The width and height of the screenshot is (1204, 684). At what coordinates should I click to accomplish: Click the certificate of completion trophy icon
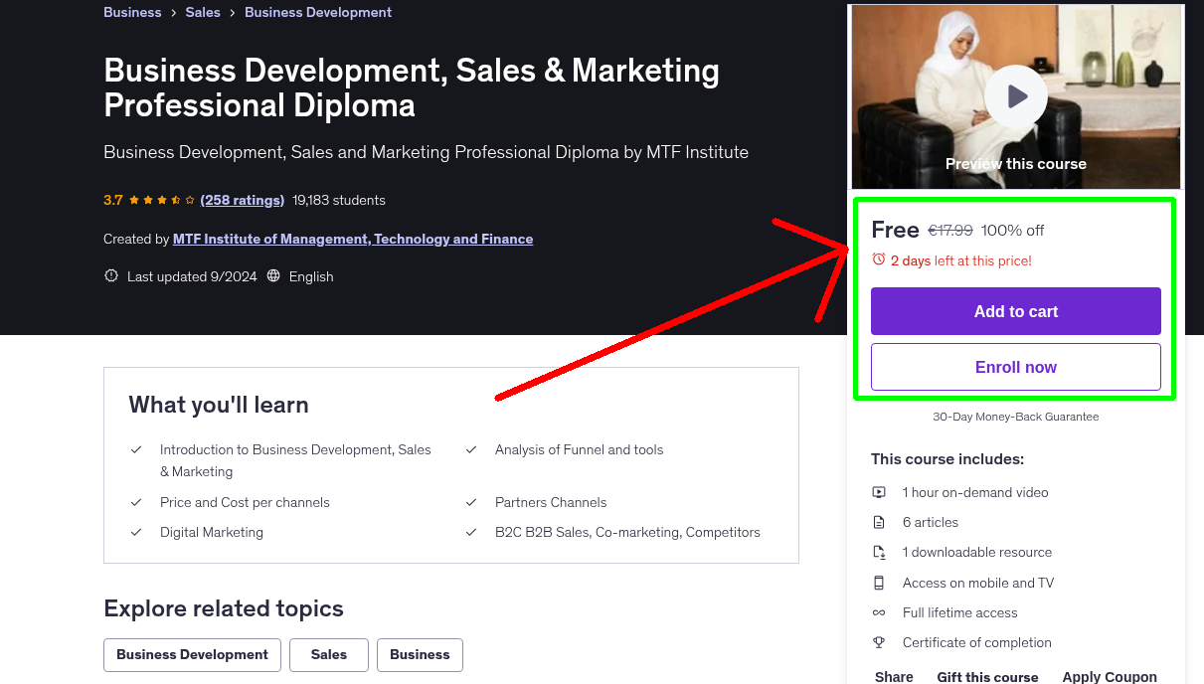[879, 642]
